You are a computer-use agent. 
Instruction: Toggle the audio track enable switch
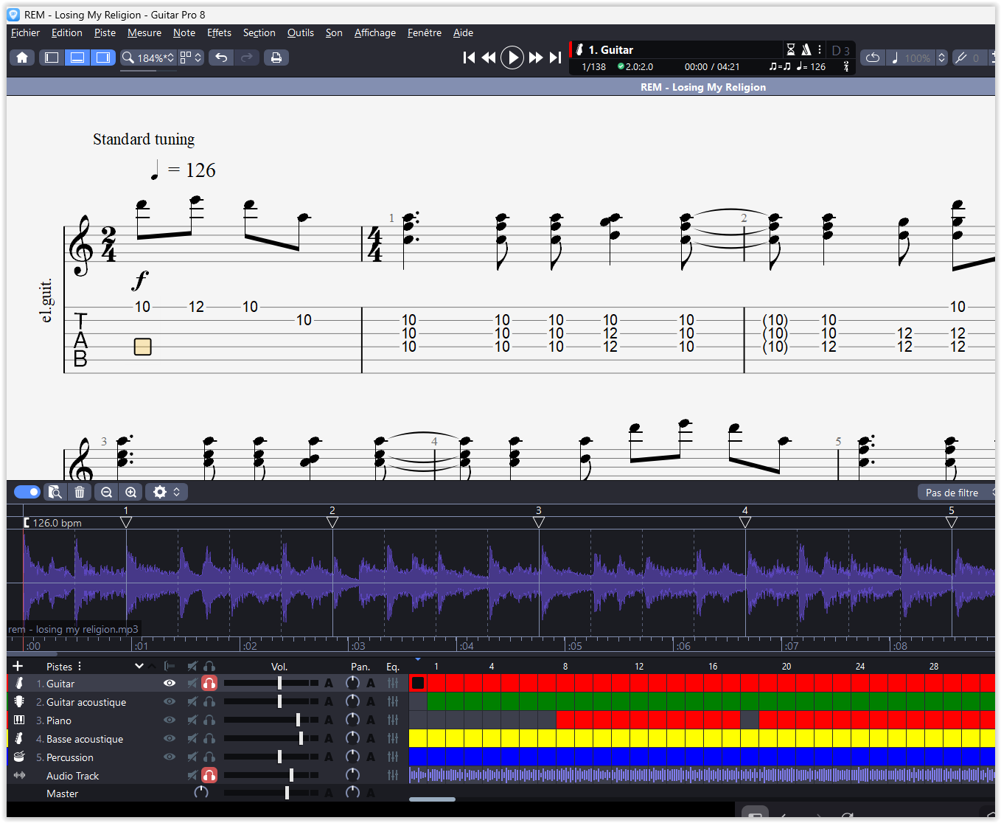27,492
